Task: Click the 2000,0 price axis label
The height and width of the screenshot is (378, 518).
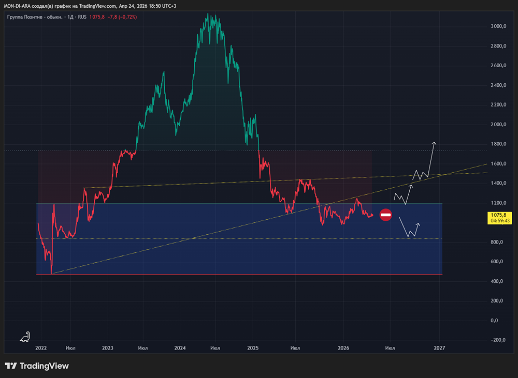Action: [x=498, y=124]
